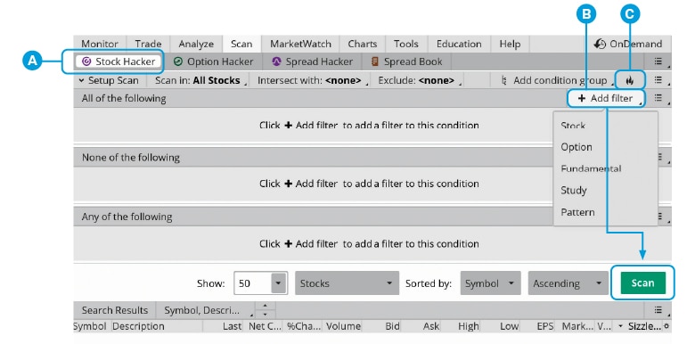Image resolution: width=695 pixels, height=344 pixels.
Task: Click the Spread Book icon
Action: click(x=375, y=61)
